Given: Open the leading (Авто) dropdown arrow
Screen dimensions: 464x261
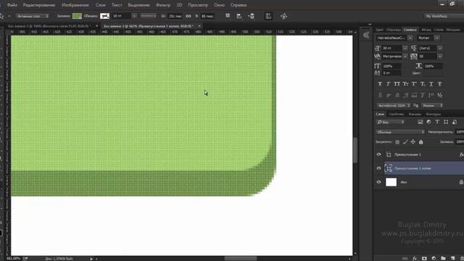Looking at the screenshot, I should tap(440, 49).
